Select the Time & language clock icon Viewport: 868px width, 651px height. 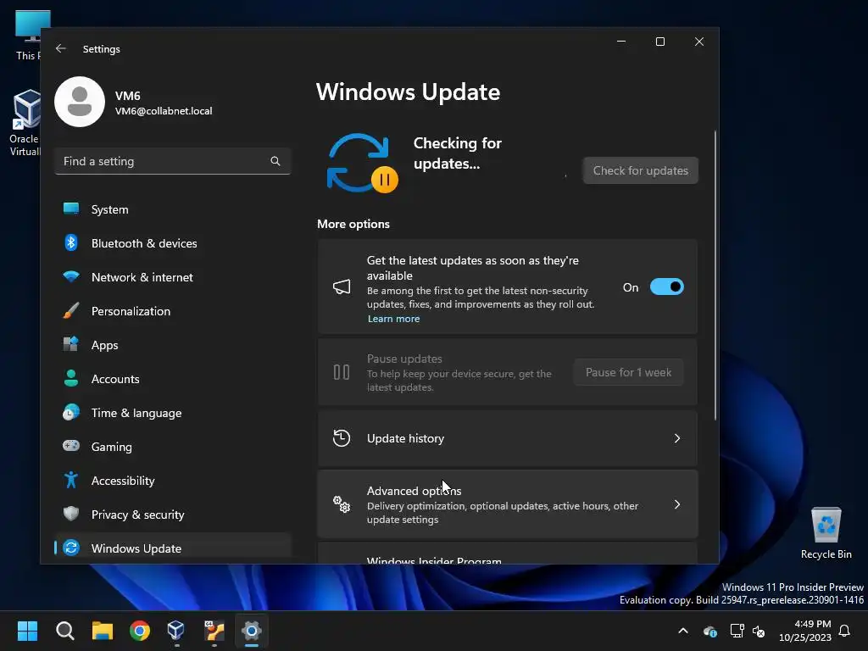71,413
